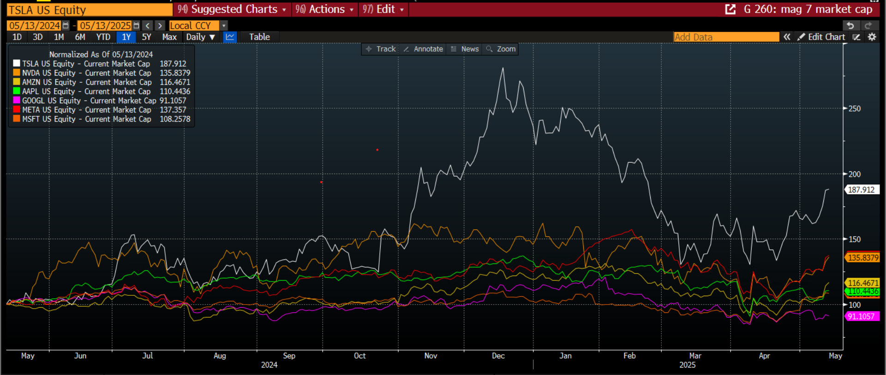Select the 5Y time range button
Image resolution: width=886 pixels, height=375 pixels.
(146, 37)
